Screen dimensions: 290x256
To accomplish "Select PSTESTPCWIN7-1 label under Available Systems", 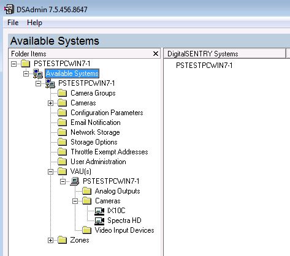I will (x=86, y=83).
